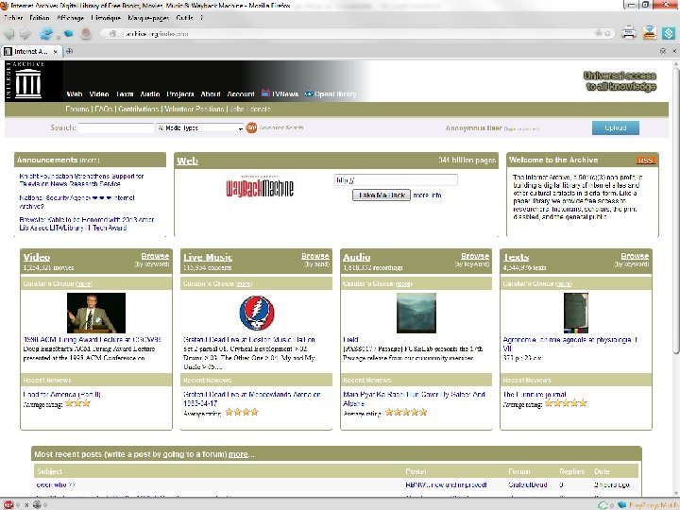
Task: Open the Video navigation link
Action: point(99,94)
